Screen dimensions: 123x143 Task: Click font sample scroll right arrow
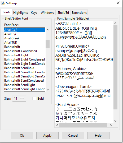(x=111, y=125)
